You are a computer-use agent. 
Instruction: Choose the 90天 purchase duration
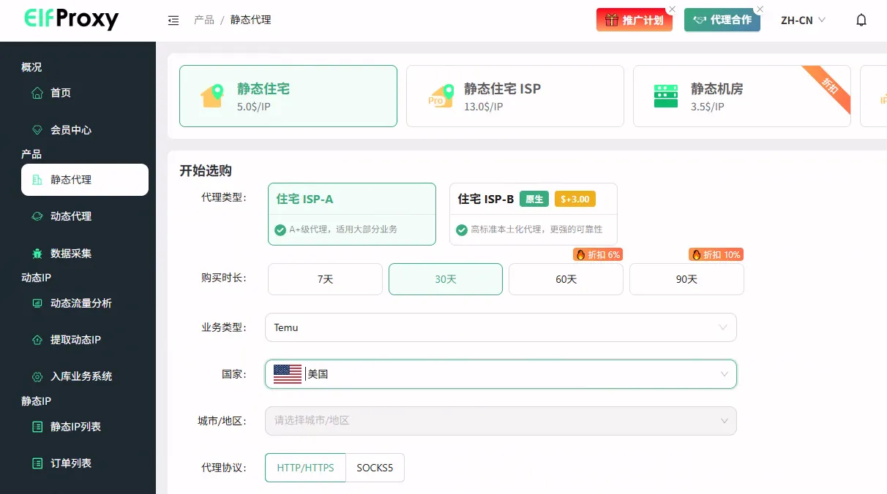[x=686, y=279]
